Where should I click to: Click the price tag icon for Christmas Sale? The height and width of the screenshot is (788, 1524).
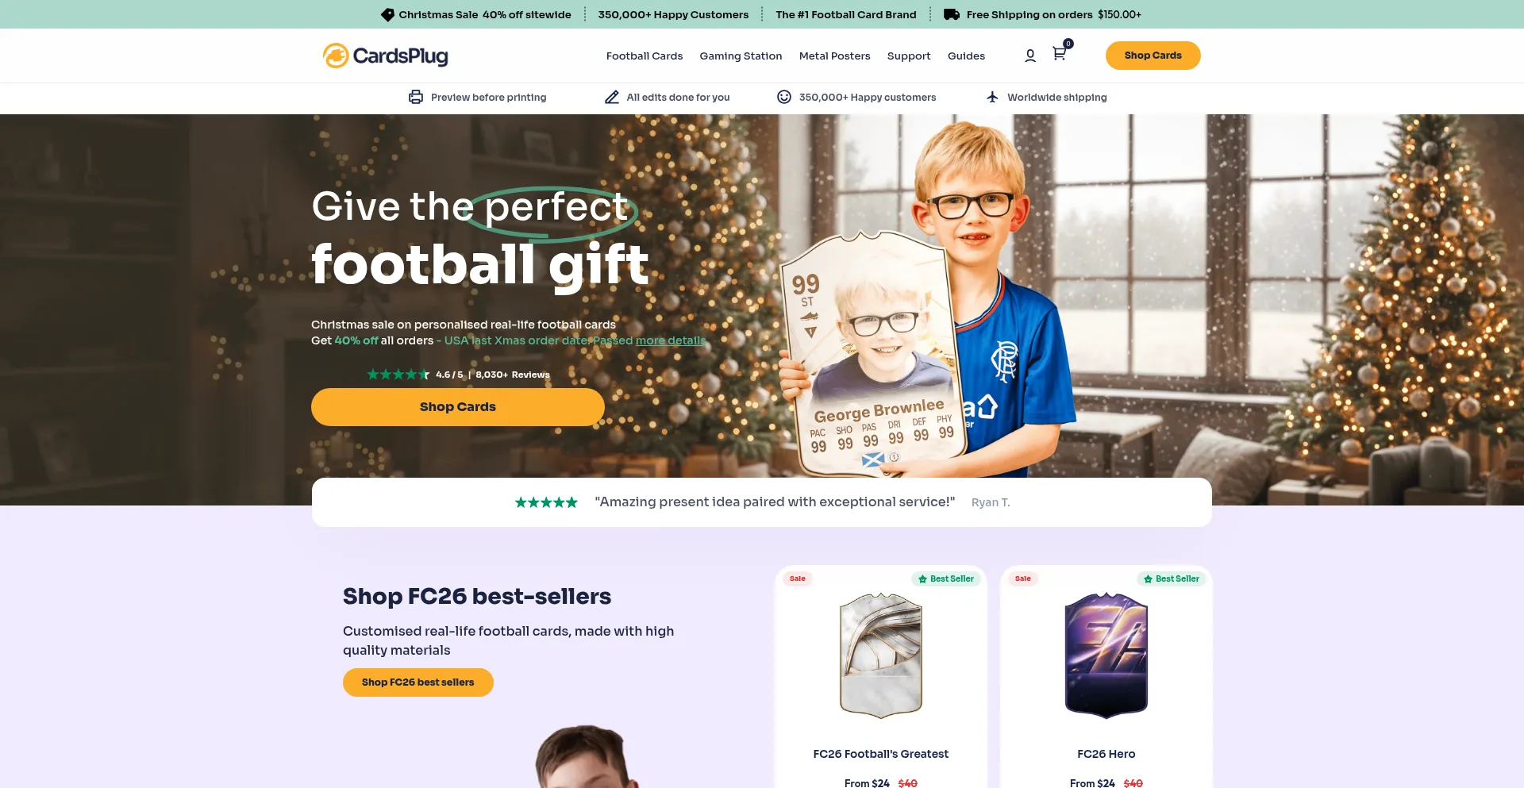pyautogui.click(x=387, y=14)
